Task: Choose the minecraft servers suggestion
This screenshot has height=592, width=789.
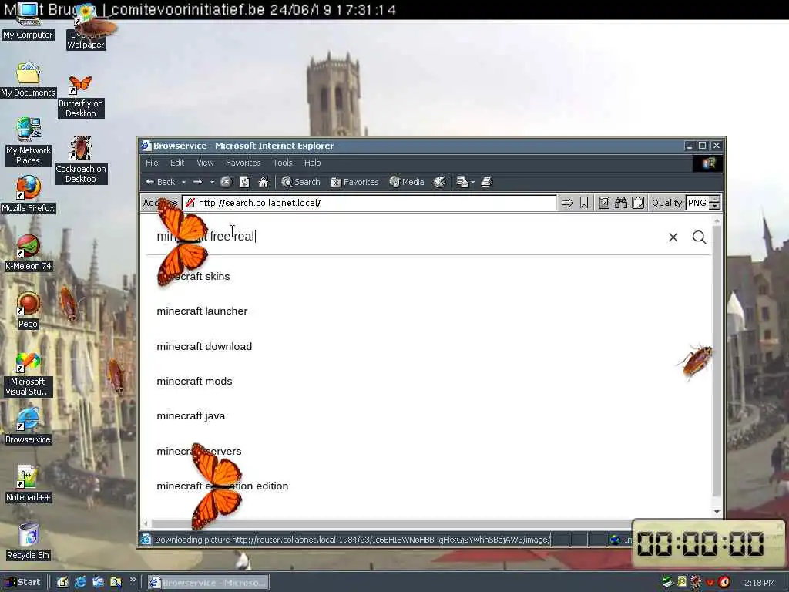Action: (199, 451)
